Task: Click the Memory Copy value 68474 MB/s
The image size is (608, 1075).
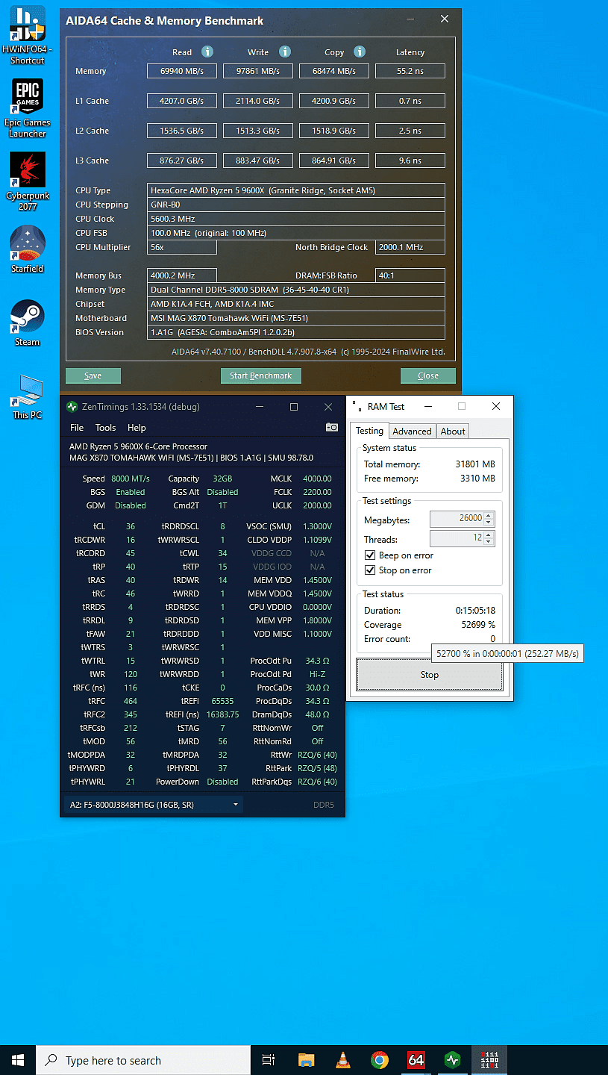Action: tap(334, 71)
